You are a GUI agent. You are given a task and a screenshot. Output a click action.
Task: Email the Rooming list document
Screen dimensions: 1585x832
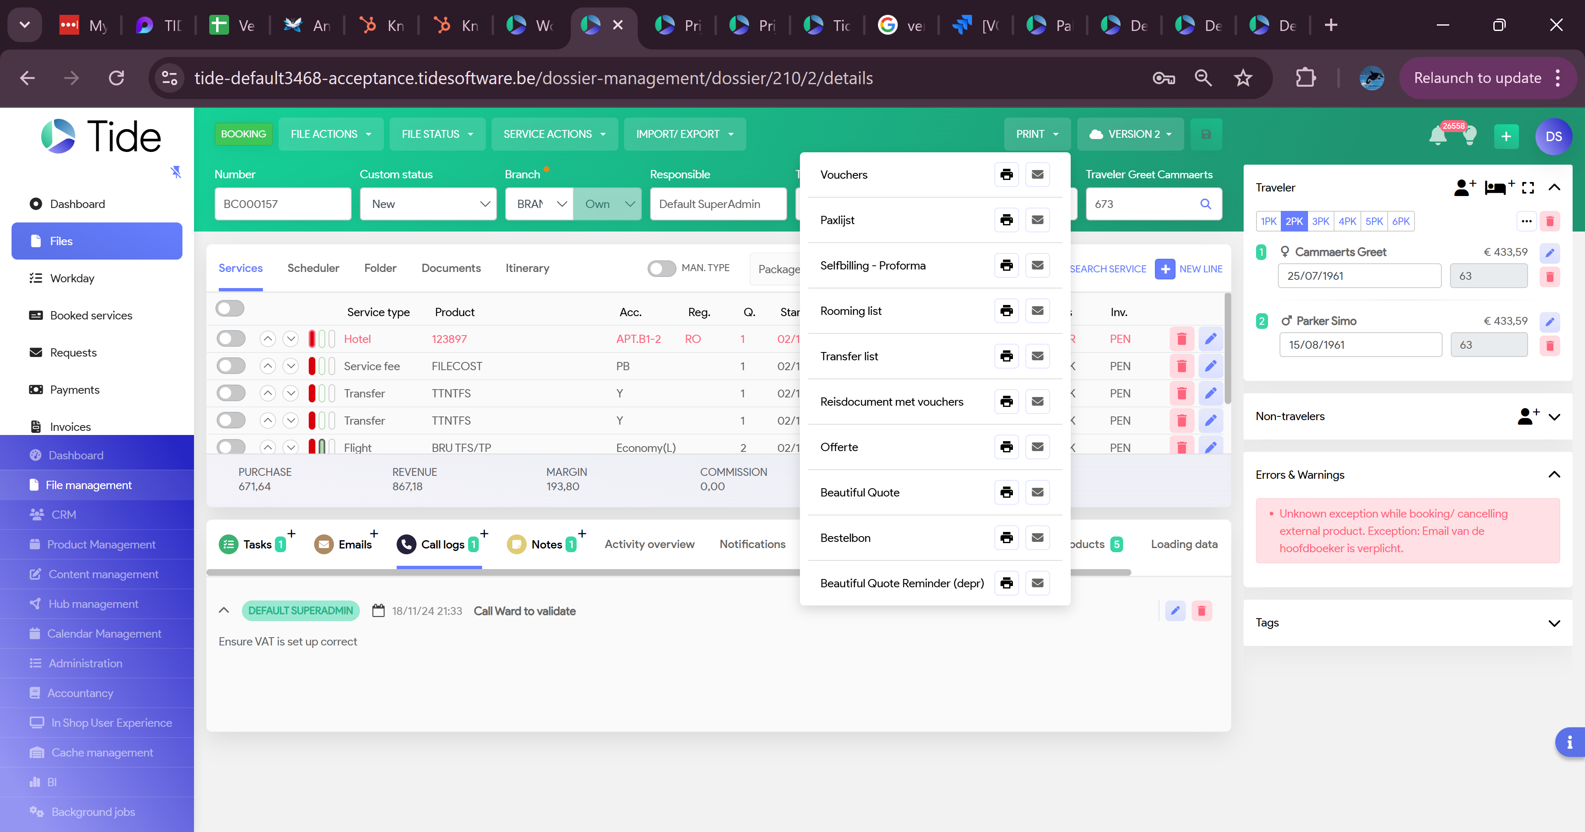[1037, 311]
